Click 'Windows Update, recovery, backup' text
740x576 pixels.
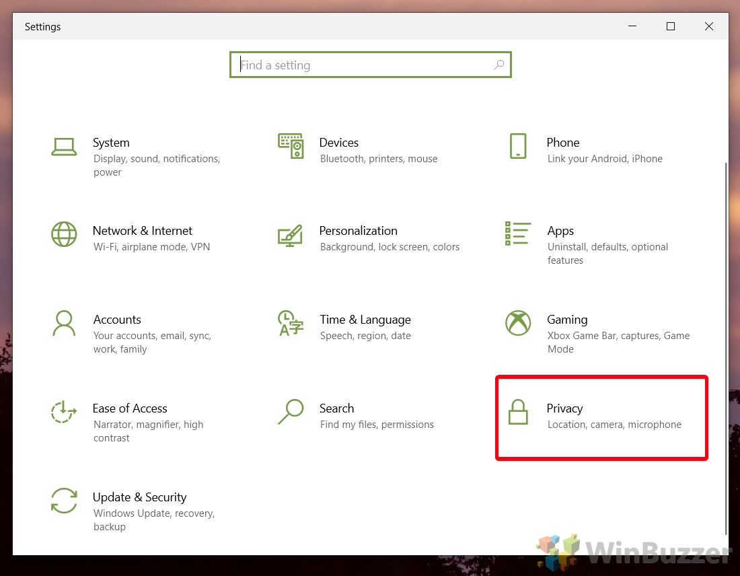pos(154,520)
